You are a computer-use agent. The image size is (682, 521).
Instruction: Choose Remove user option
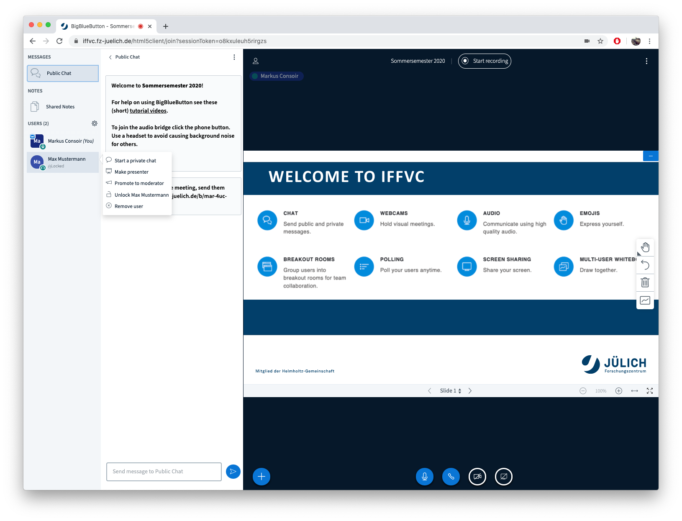click(137, 206)
